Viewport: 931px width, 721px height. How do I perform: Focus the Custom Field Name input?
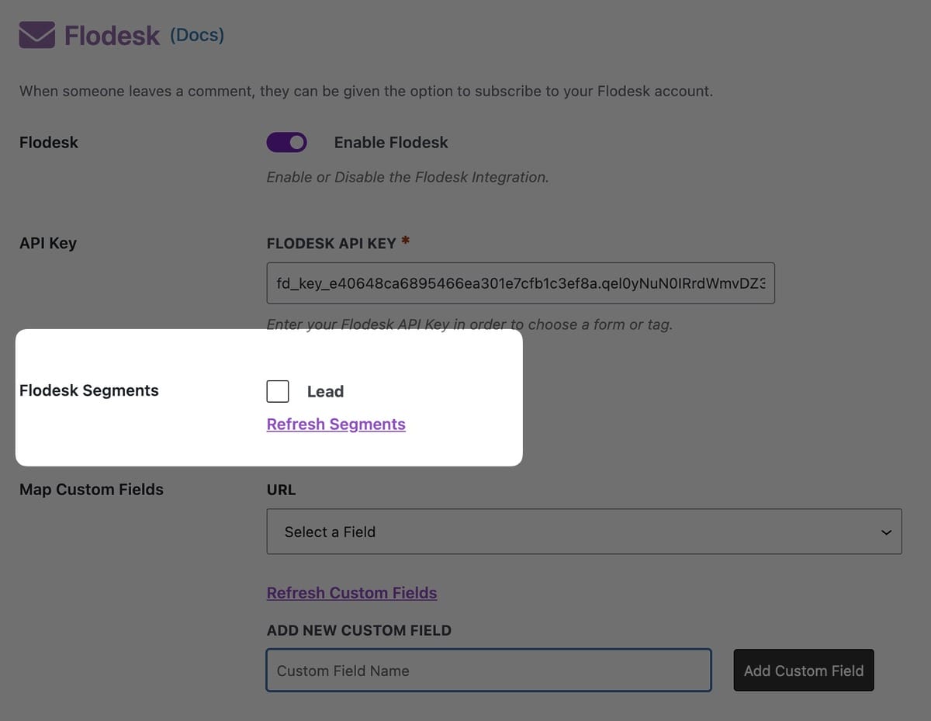pos(489,670)
